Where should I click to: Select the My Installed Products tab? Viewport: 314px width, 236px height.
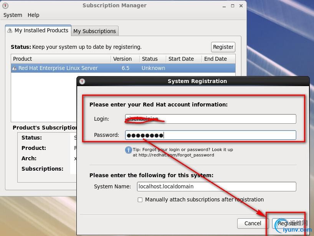pos(38,30)
